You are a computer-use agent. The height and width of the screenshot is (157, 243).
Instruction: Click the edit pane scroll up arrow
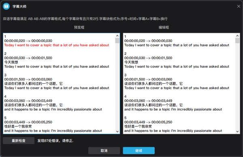click(x=237, y=36)
